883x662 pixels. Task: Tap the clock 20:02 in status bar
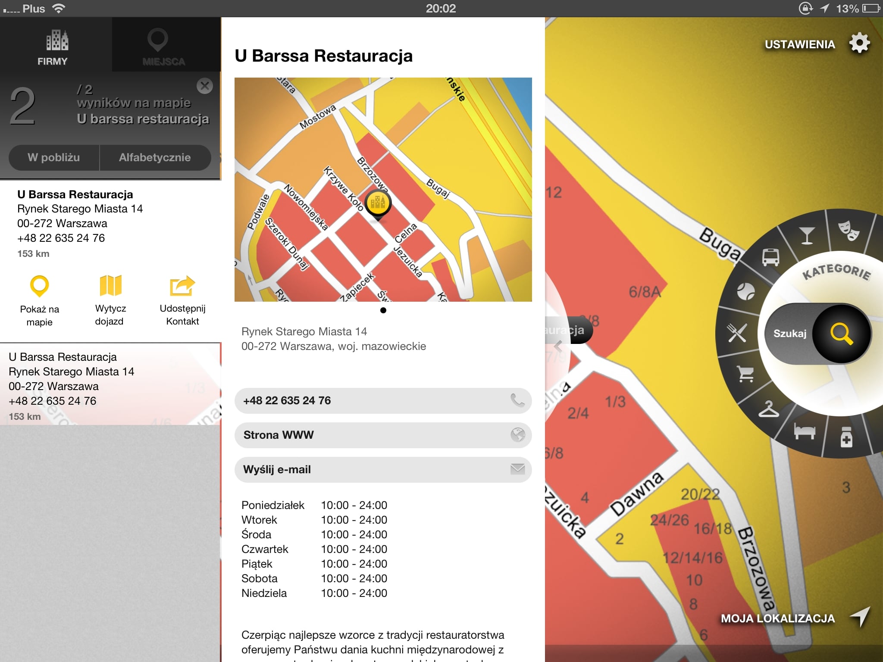pos(441,8)
